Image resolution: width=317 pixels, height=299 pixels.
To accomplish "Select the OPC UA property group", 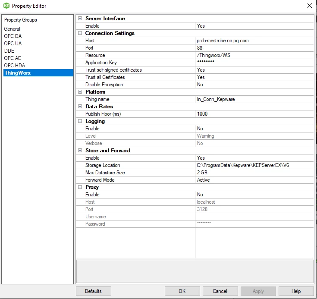I will coord(13,43).
